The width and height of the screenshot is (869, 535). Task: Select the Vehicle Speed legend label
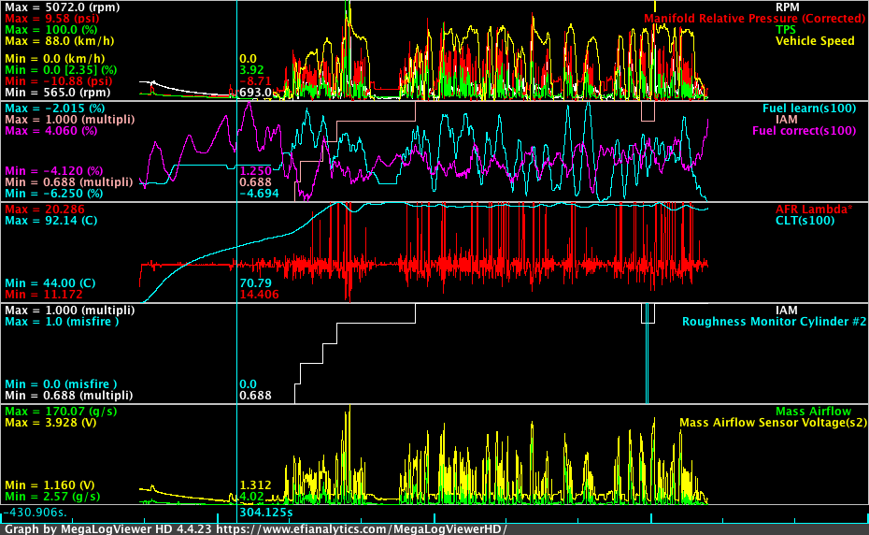(x=815, y=40)
